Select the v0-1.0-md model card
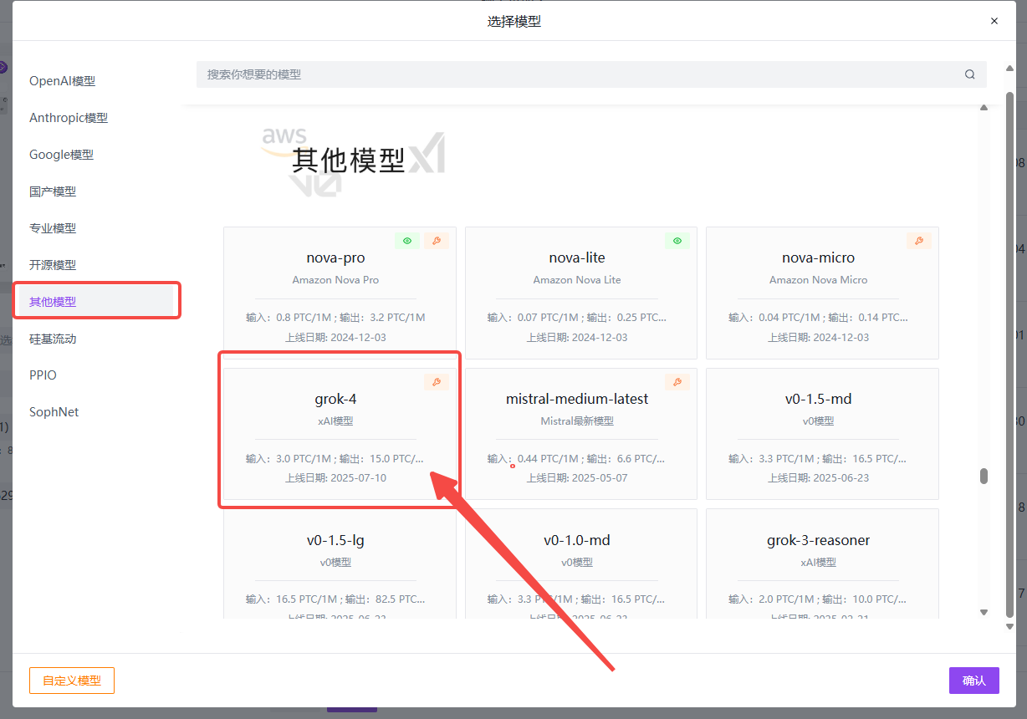The image size is (1027, 719). click(581, 564)
